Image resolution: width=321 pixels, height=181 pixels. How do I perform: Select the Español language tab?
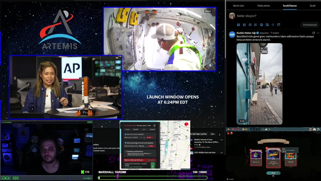pyautogui.click(x=136, y=129)
